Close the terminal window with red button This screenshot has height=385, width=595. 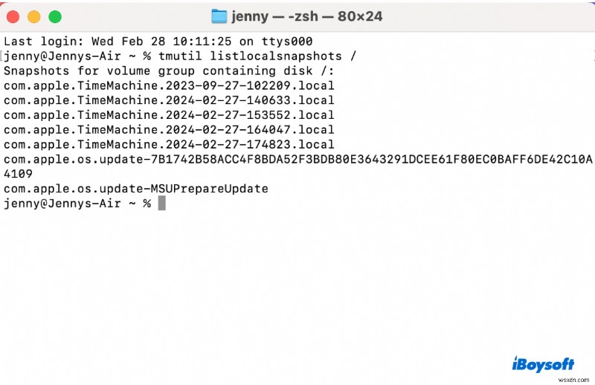13,16
